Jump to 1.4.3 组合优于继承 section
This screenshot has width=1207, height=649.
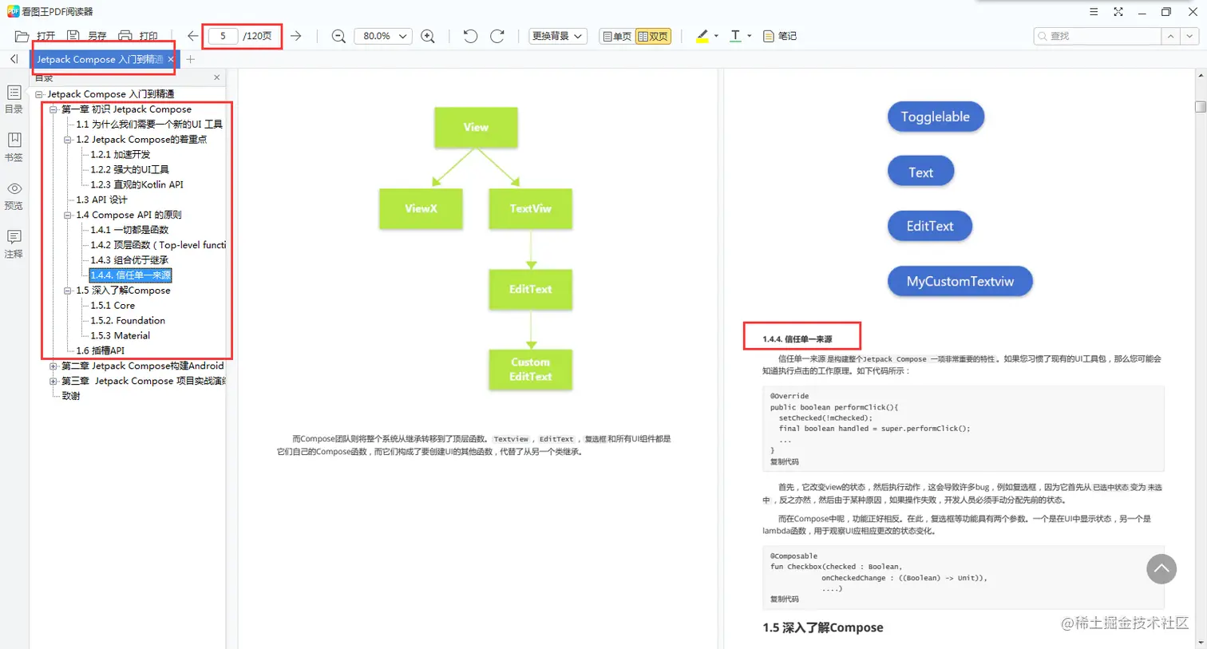(x=129, y=260)
